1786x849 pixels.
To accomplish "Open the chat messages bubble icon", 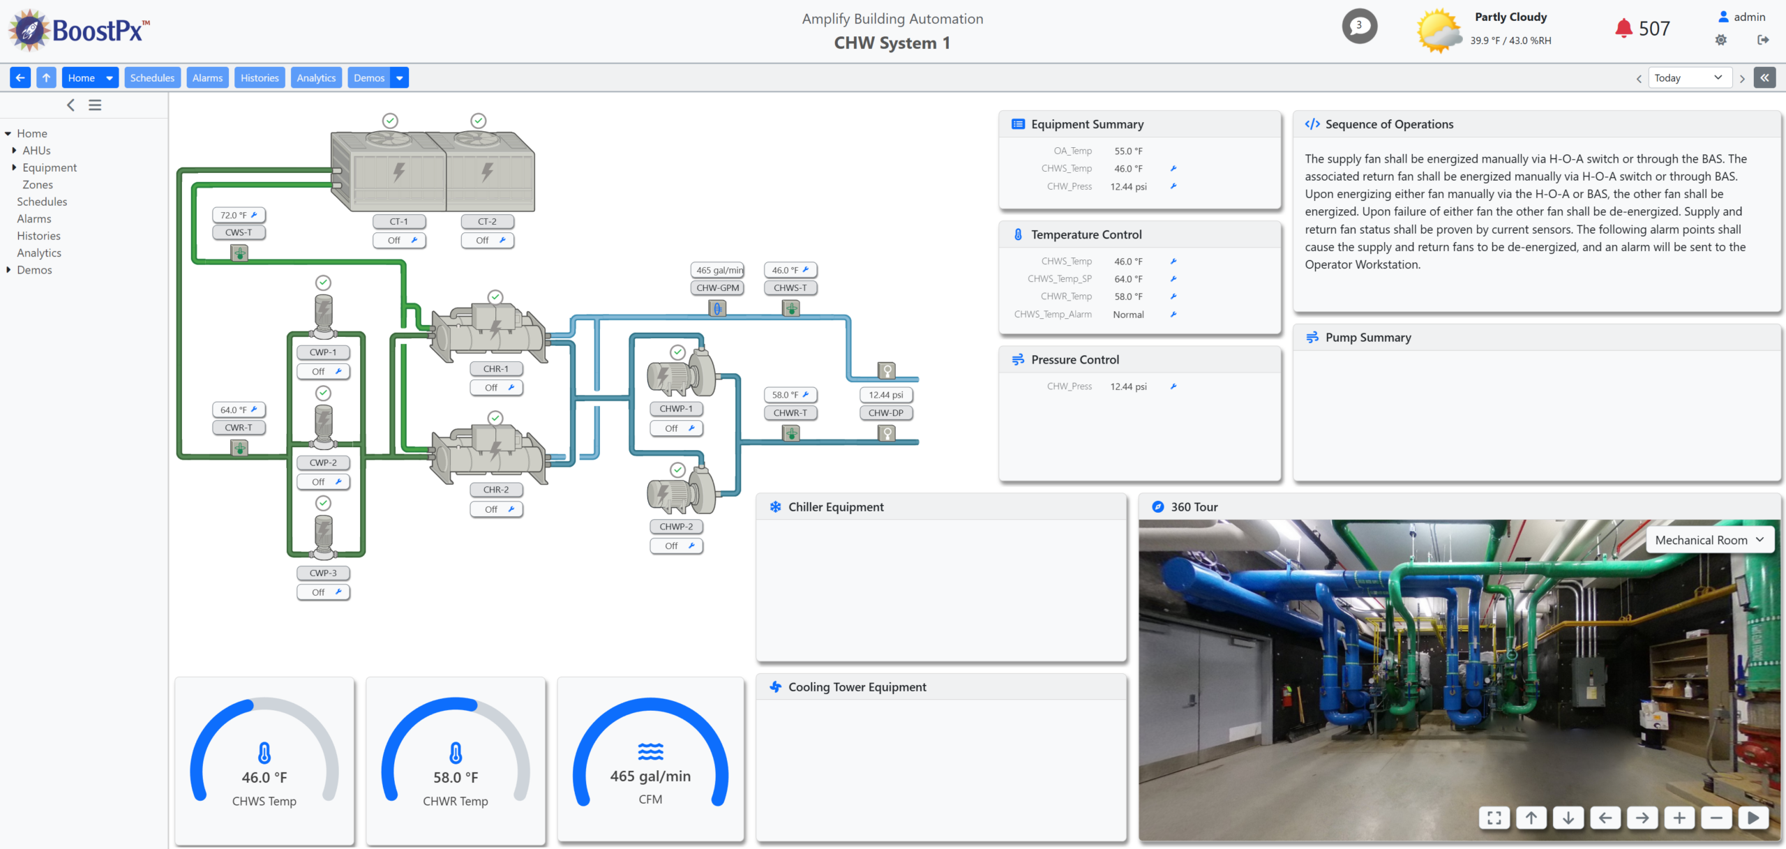I will pyautogui.click(x=1359, y=27).
